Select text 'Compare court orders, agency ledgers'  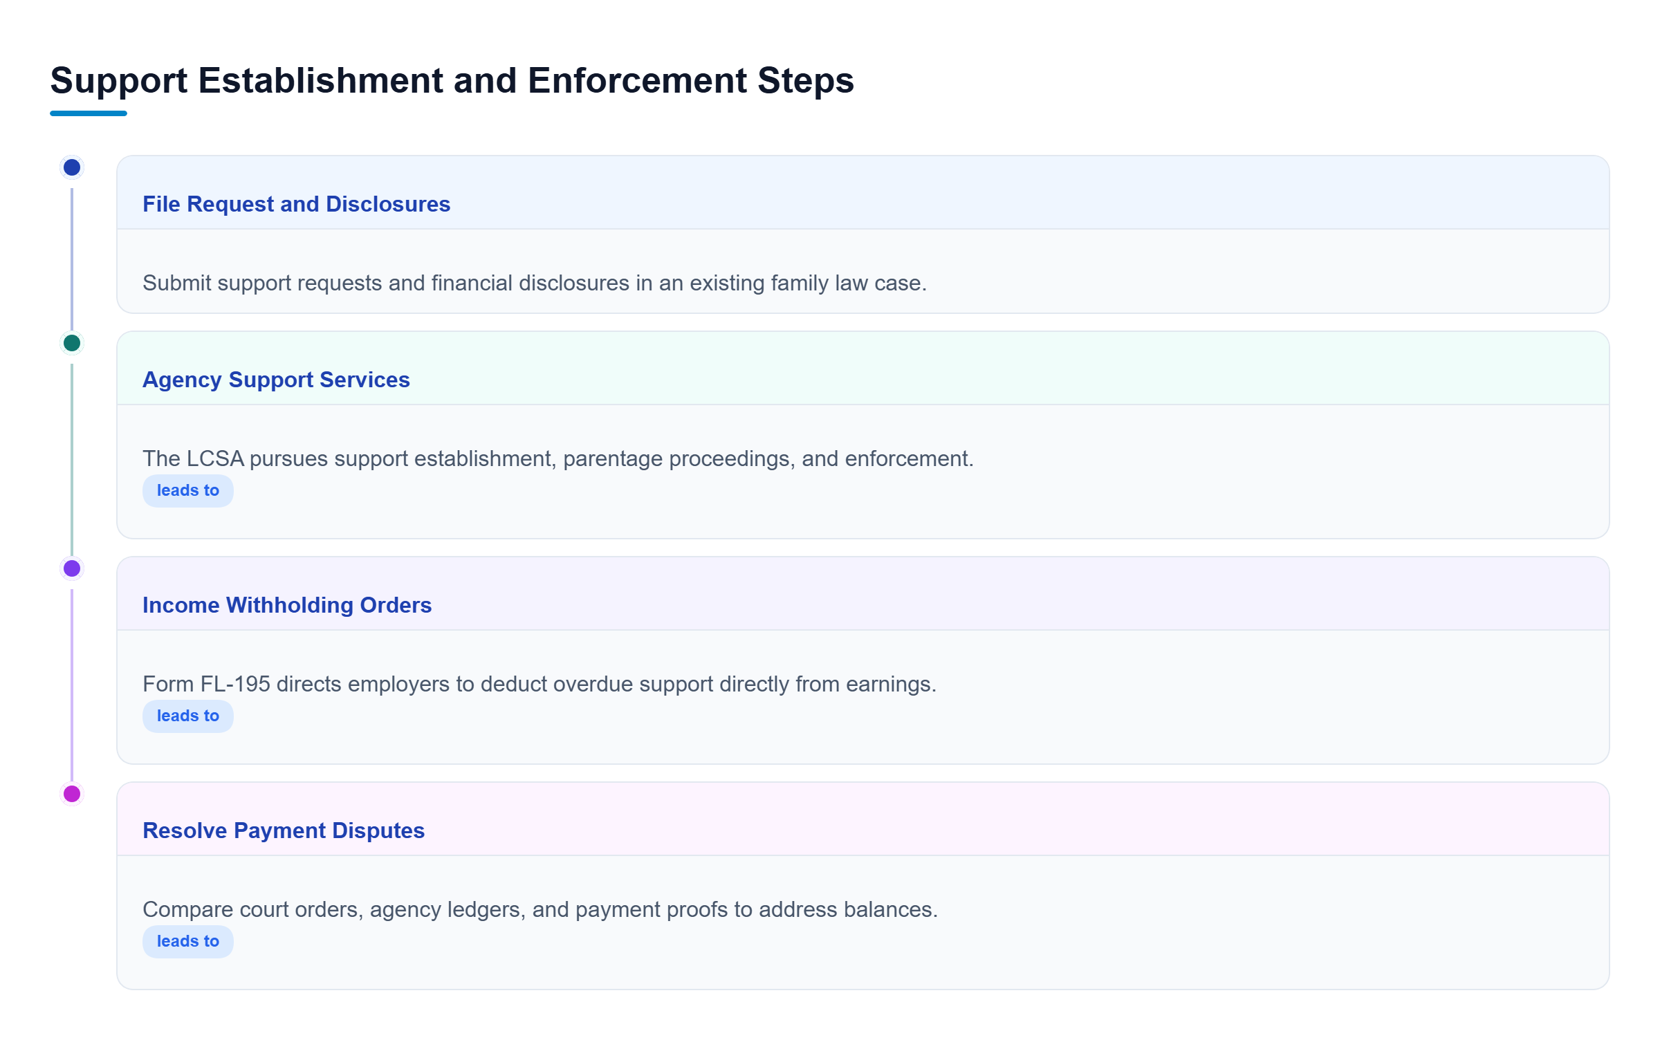pos(335,910)
